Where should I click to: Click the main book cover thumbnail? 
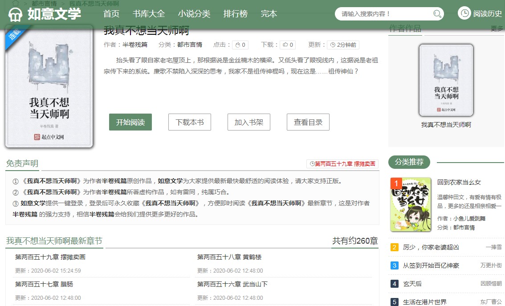tap(49, 87)
